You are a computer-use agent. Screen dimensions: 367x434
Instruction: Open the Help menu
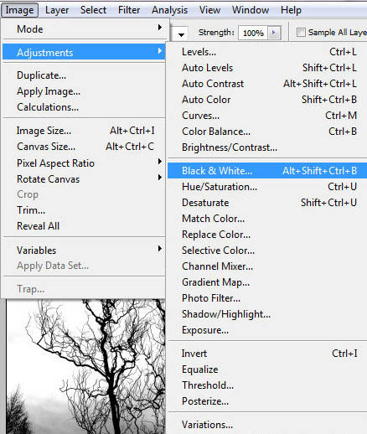pyautogui.click(x=291, y=10)
